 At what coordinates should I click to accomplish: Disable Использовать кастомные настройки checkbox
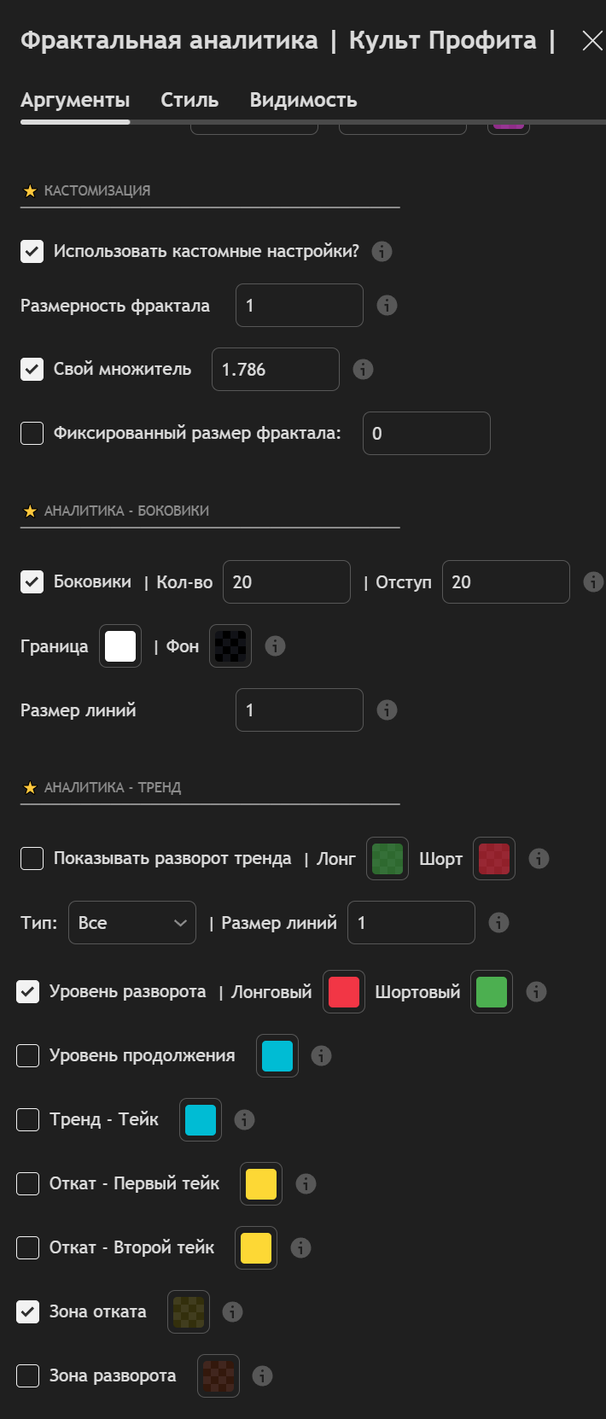coord(32,252)
